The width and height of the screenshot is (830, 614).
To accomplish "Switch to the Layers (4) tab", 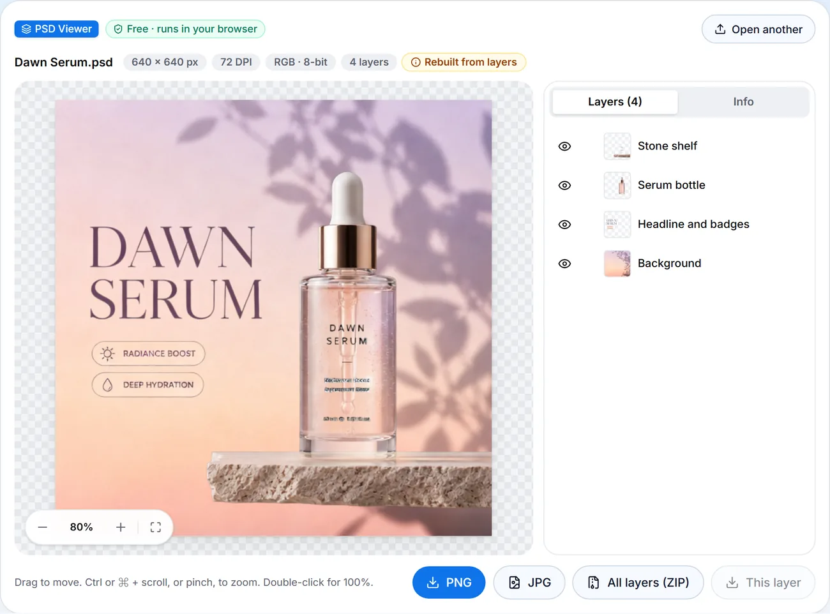I will [615, 102].
